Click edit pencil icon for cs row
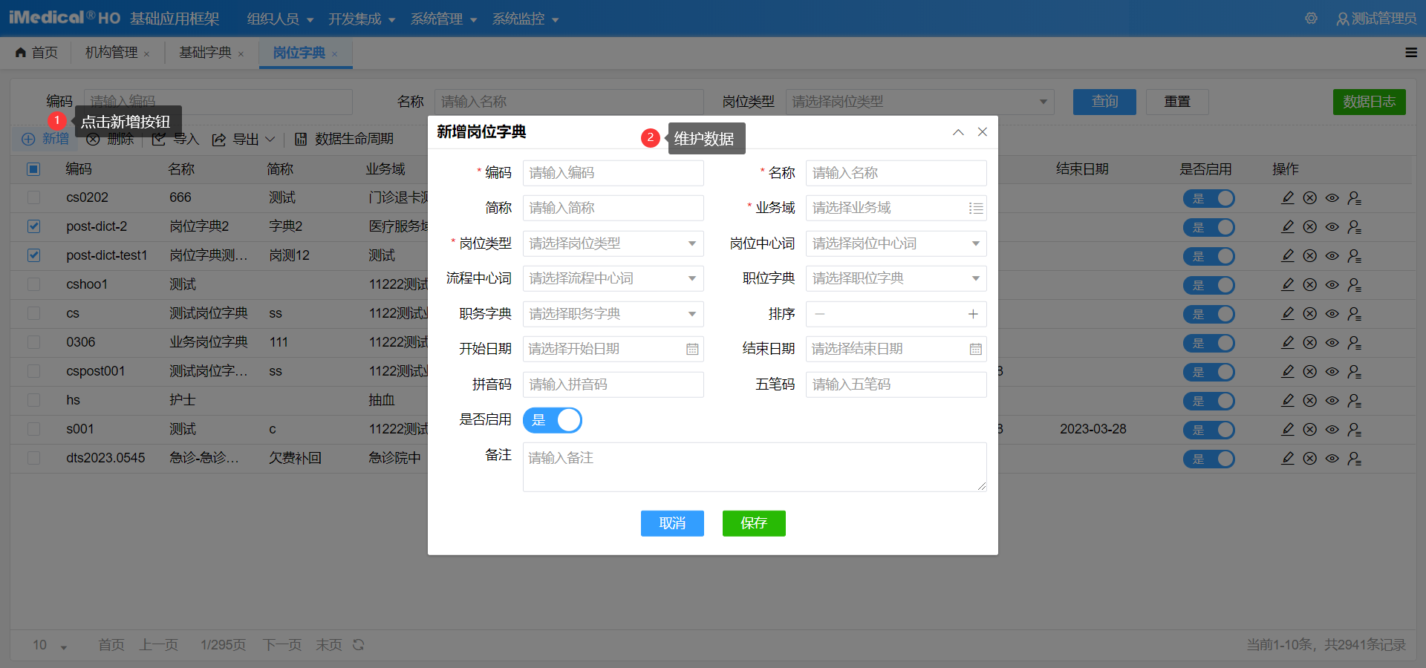 (1288, 314)
